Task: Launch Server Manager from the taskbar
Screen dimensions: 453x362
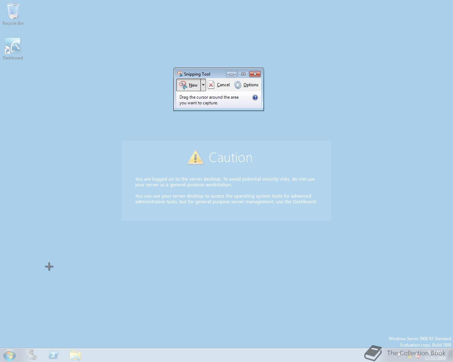Action: point(31,355)
